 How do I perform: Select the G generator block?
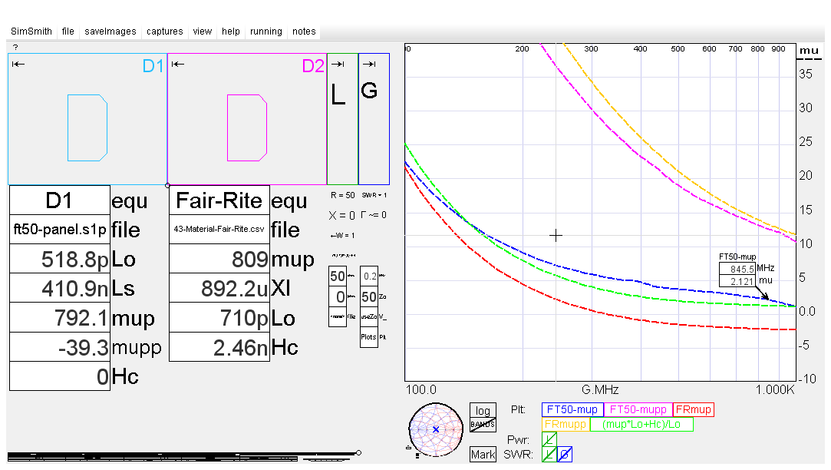coord(374,119)
